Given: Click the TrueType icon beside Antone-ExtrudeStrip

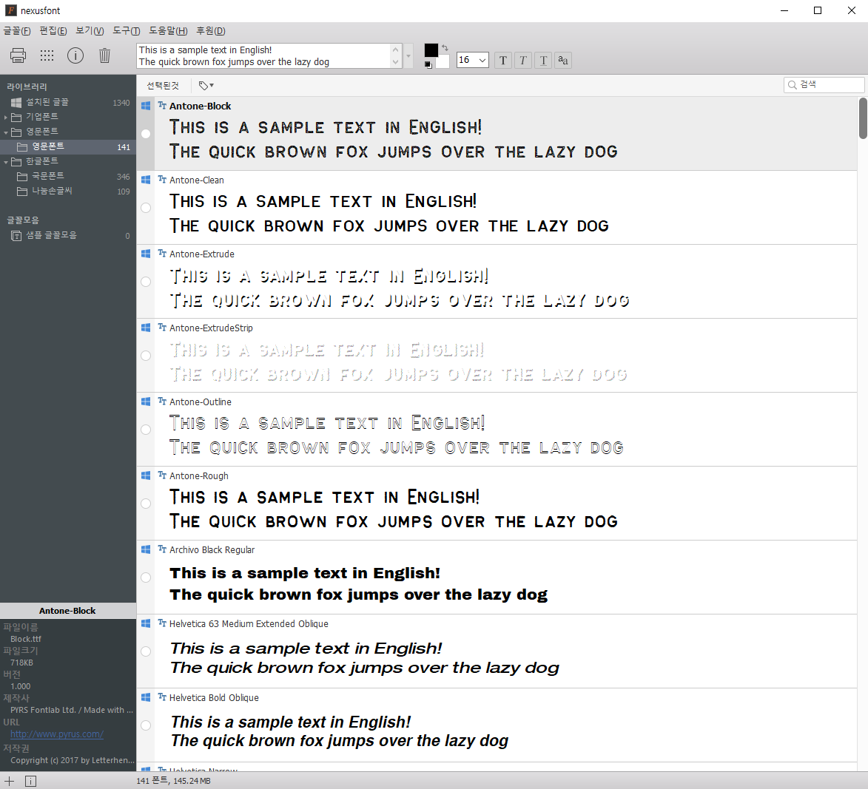Looking at the screenshot, I should (162, 327).
